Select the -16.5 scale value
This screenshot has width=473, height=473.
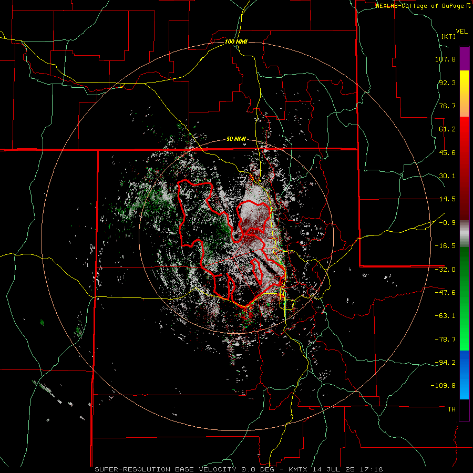pyautogui.click(x=445, y=246)
